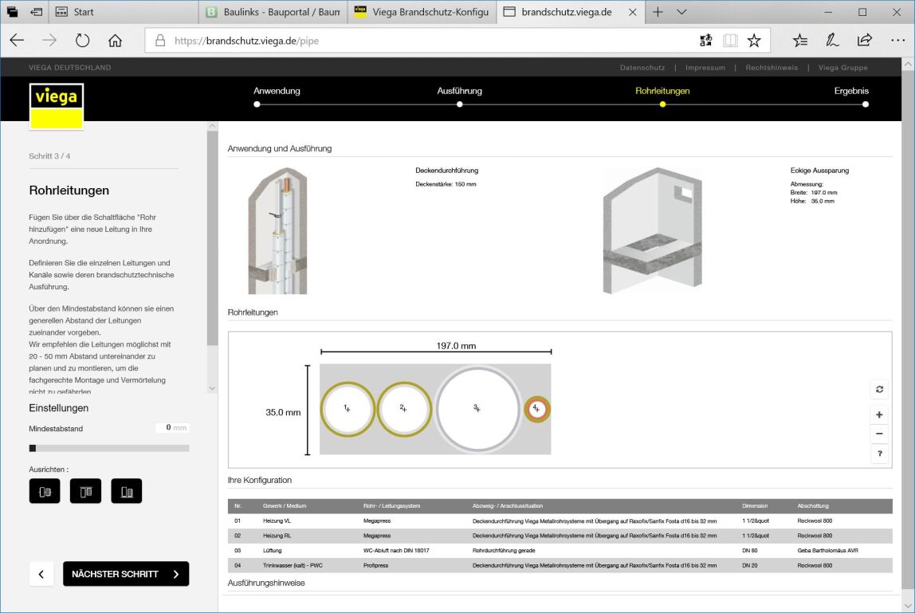Select the Rohrleitungen step

(x=662, y=91)
